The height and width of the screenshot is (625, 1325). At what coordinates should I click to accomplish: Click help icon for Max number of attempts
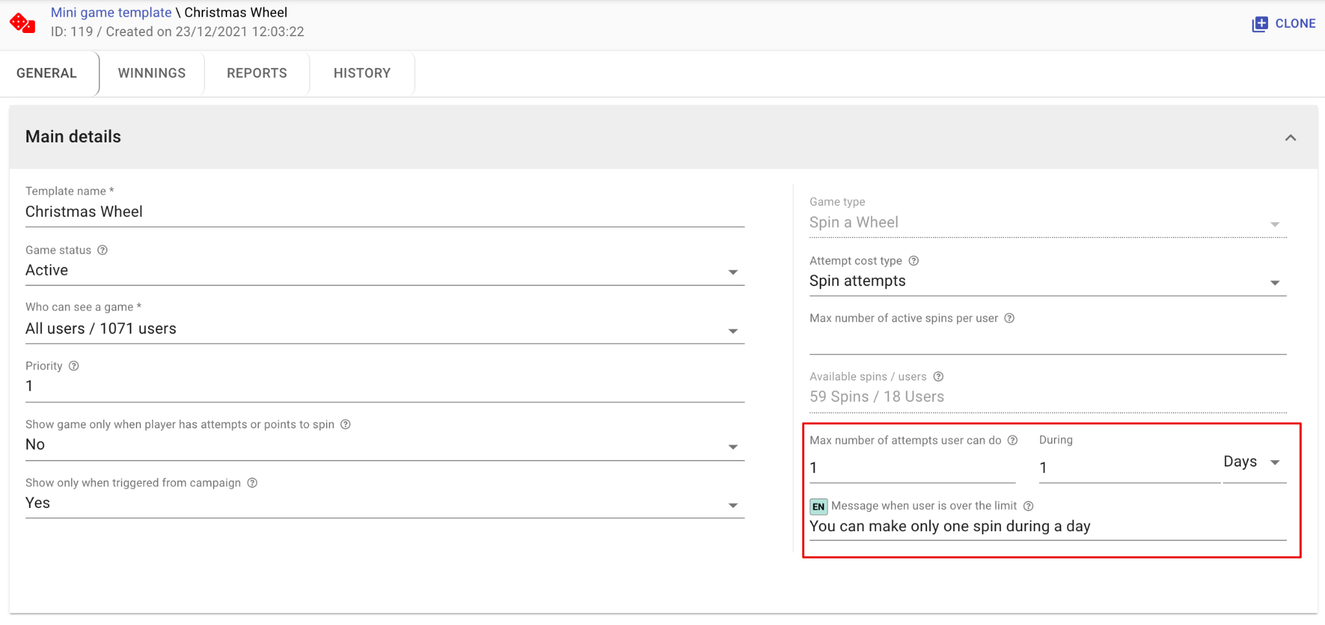click(1013, 441)
